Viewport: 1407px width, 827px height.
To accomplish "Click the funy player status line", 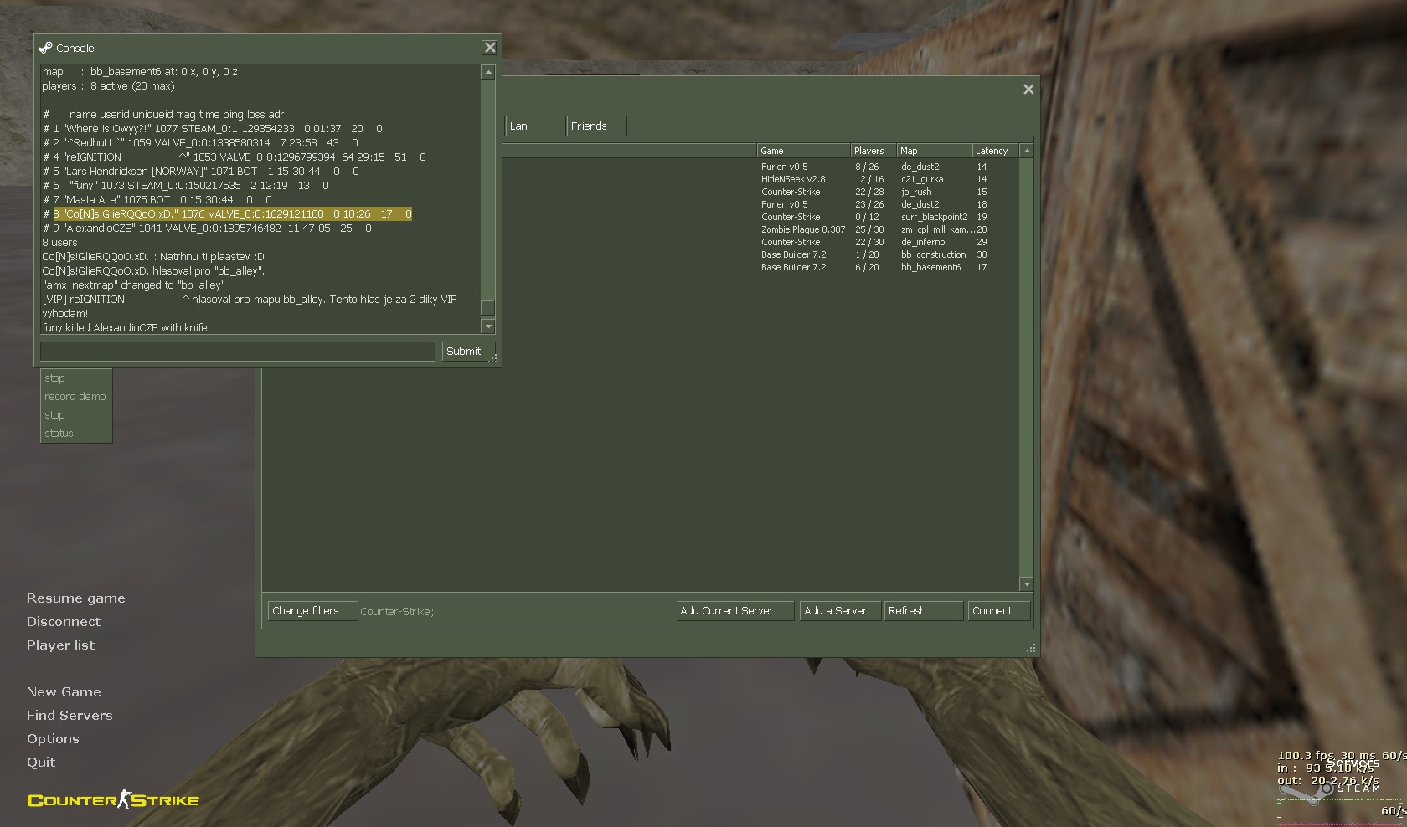I will 186,186.
